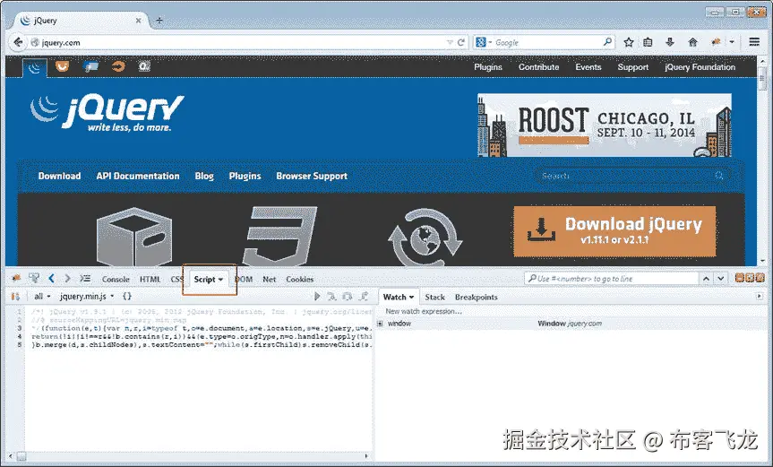773x467 pixels.
Task: Pretty print the script with braces icon
Action: (x=126, y=297)
